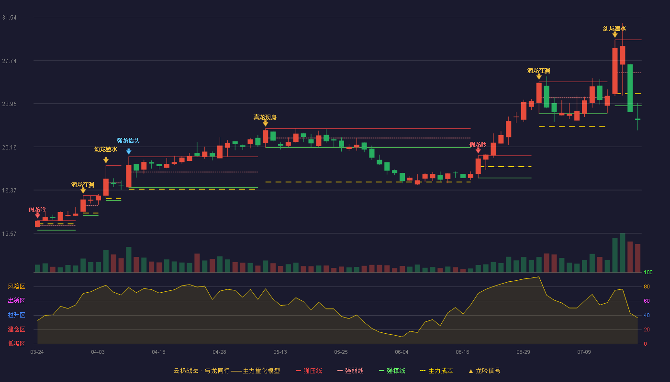Click the 06-29 date label
Screen dimensions: 670x382
523,352
